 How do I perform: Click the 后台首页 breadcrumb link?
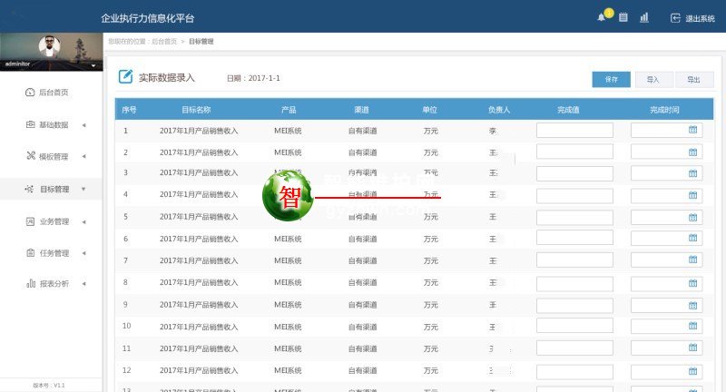pos(163,42)
